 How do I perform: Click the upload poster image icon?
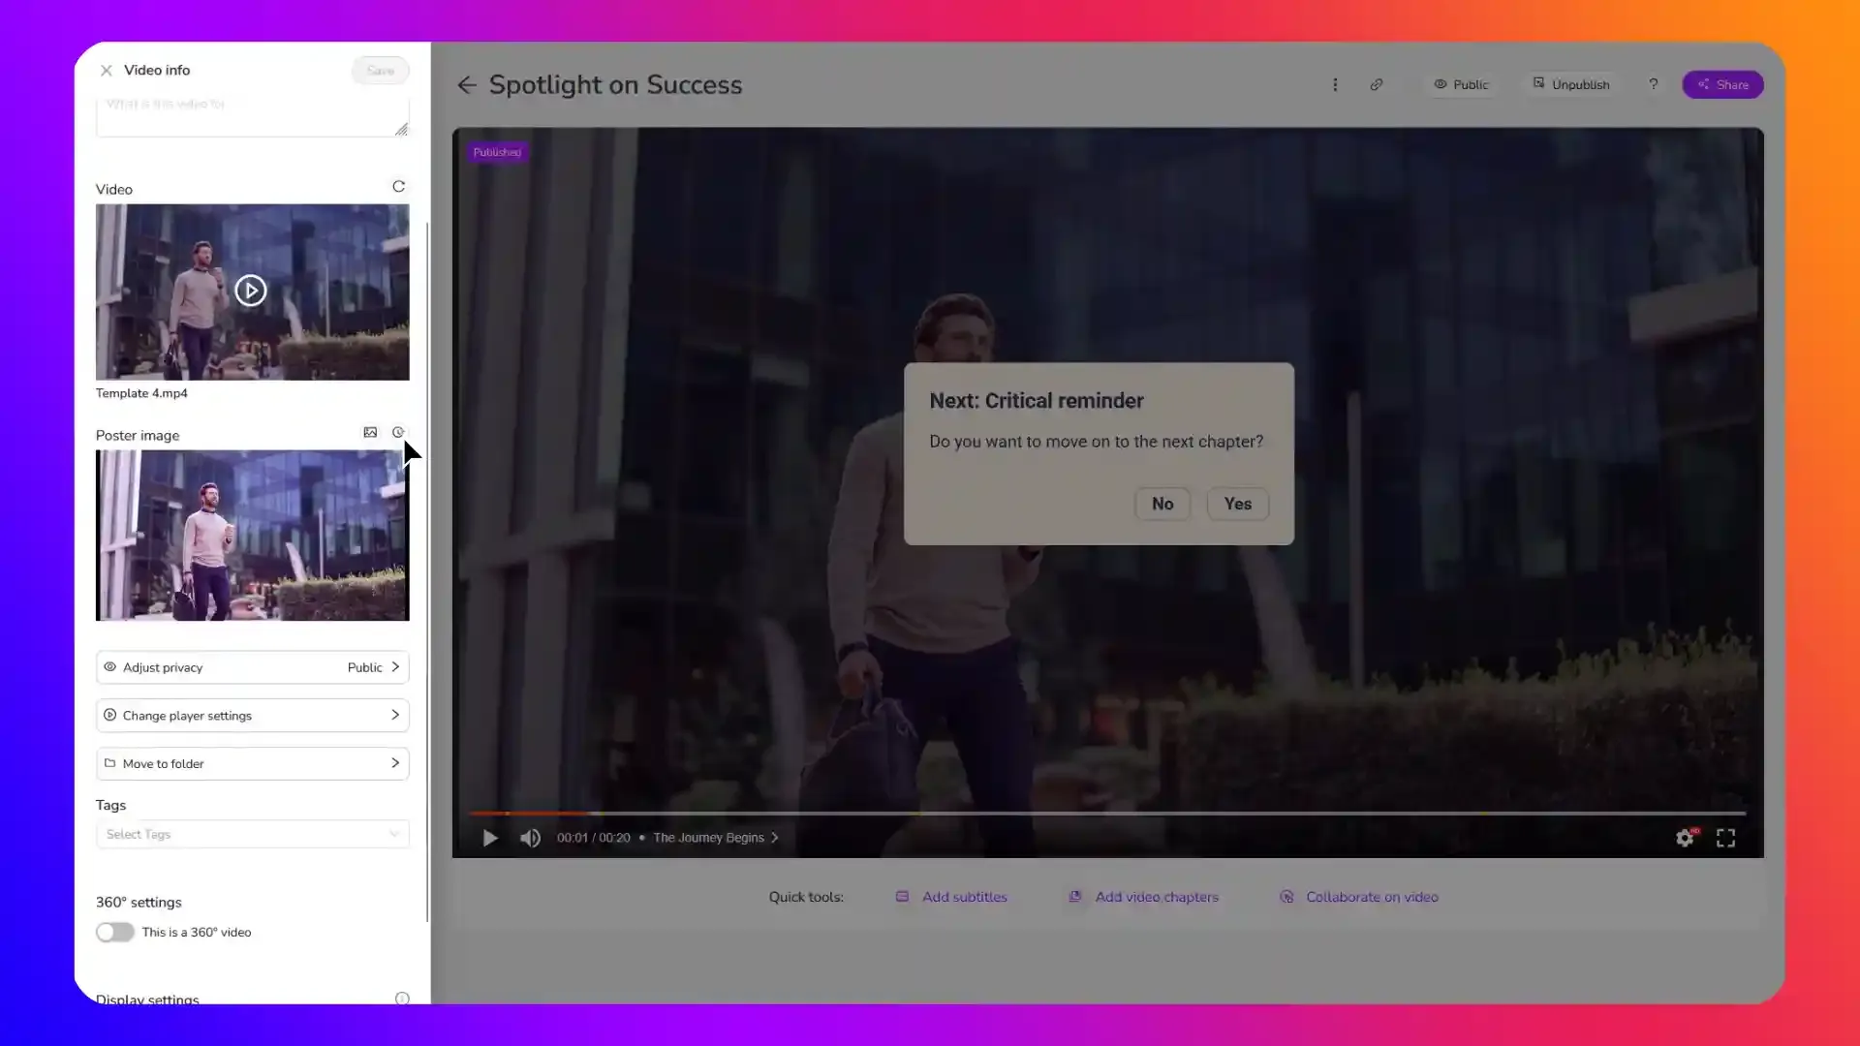click(370, 433)
